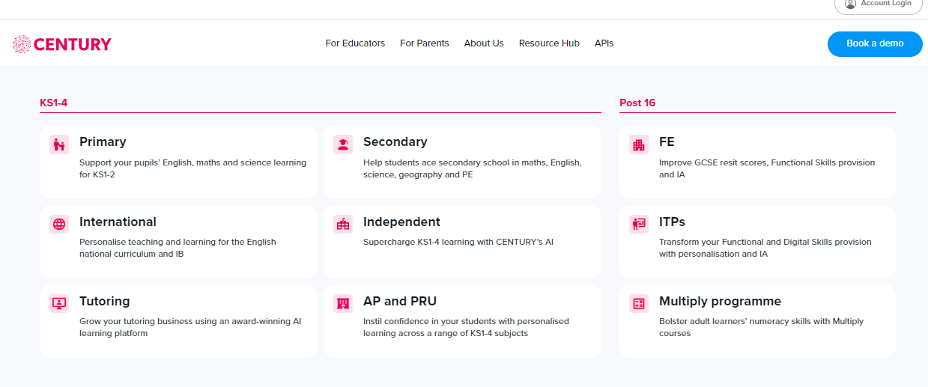Click the Independent school building icon
Viewport: 928px width, 387px height.
click(x=343, y=224)
